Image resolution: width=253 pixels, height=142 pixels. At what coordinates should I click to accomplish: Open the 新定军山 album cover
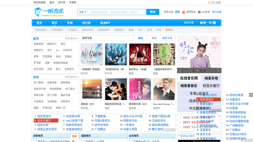(140, 54)
